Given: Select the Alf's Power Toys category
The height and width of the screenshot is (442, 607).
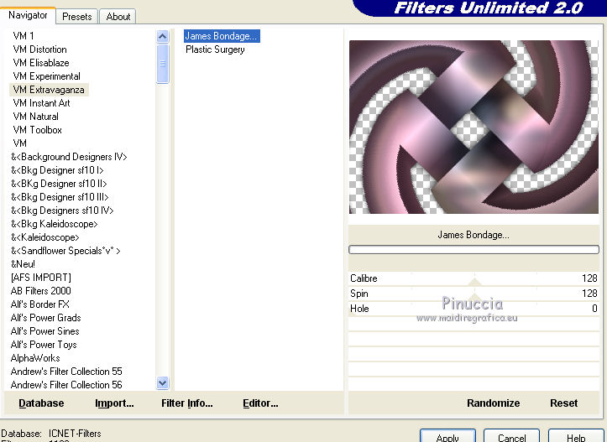Looking at the screenshot, I should (44, 345).
